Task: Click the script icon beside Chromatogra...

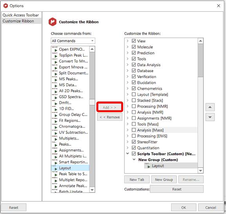Action: tap(55, 127)
